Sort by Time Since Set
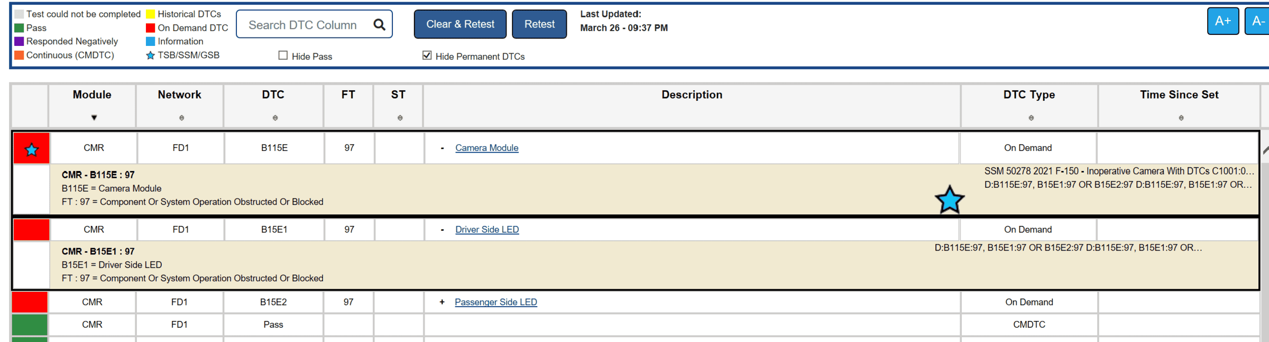The width and height of the screenshot is (1269, 342). click(x=1181, y=118)
